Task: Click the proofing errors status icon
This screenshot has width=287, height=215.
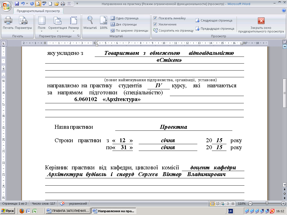Action: (63, 204)
